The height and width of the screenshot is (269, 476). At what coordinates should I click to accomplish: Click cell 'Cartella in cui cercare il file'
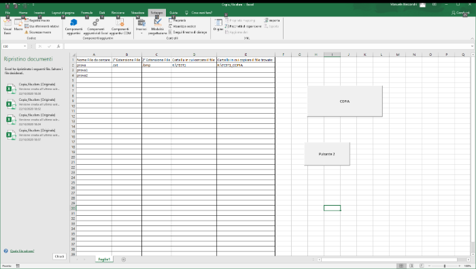coord(194,60)
